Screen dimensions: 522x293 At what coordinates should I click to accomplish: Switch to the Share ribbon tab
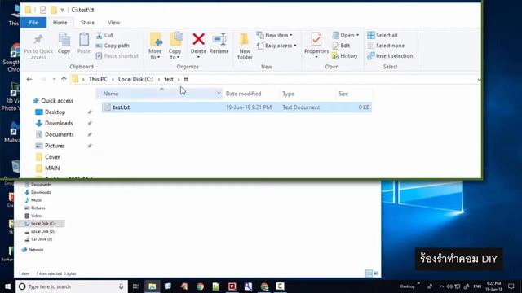click(x=87, y=23)
